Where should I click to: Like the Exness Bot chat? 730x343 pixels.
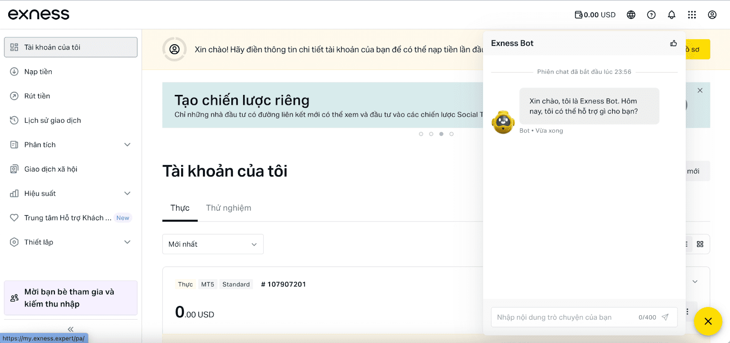click(673, 43)
